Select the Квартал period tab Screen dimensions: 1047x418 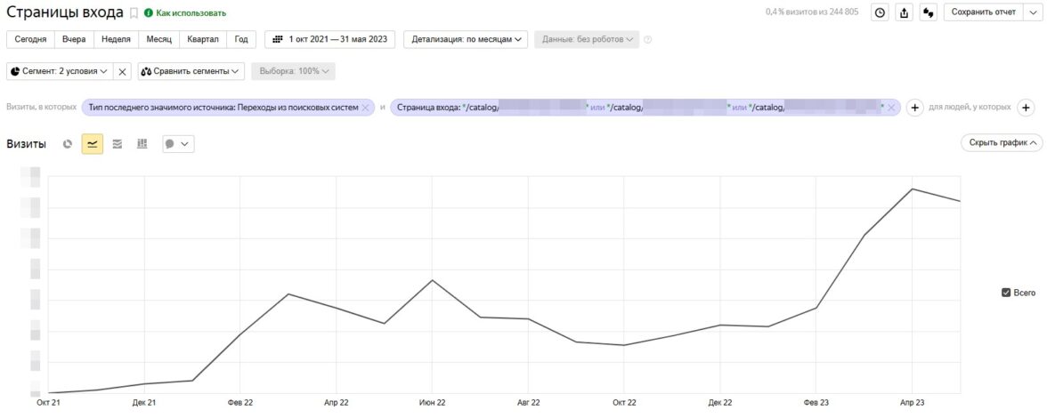coord(203,39)
